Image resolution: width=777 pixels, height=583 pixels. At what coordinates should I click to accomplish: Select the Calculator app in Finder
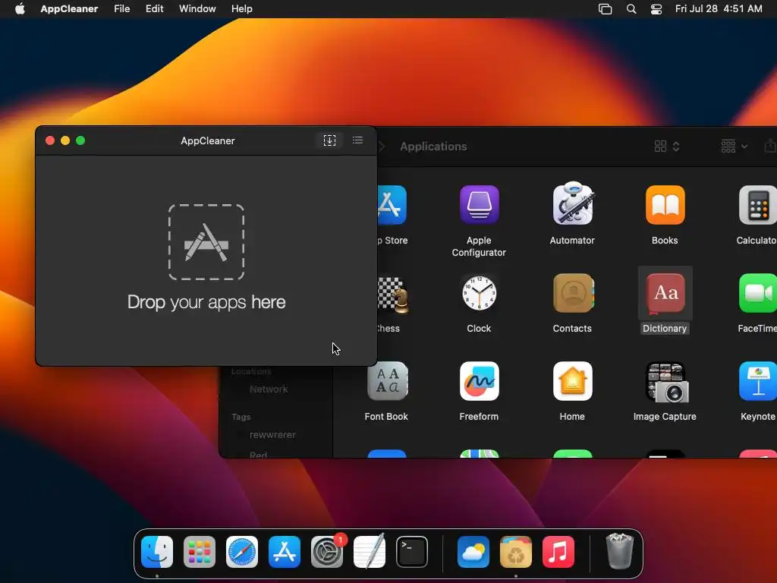point(758,205)
